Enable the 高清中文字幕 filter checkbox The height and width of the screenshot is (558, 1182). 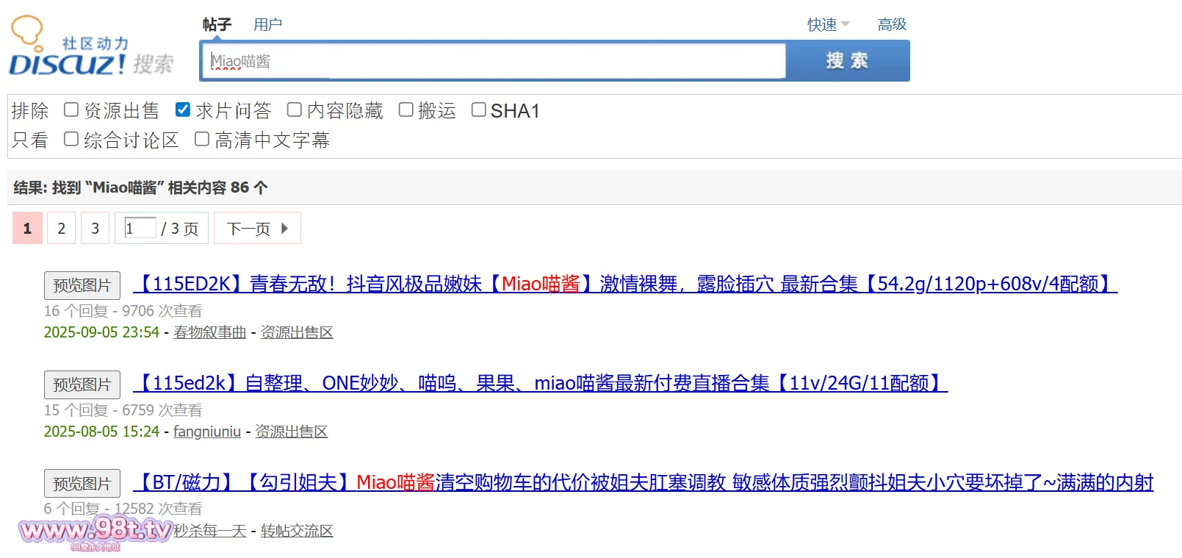click(x=202, y=140)
